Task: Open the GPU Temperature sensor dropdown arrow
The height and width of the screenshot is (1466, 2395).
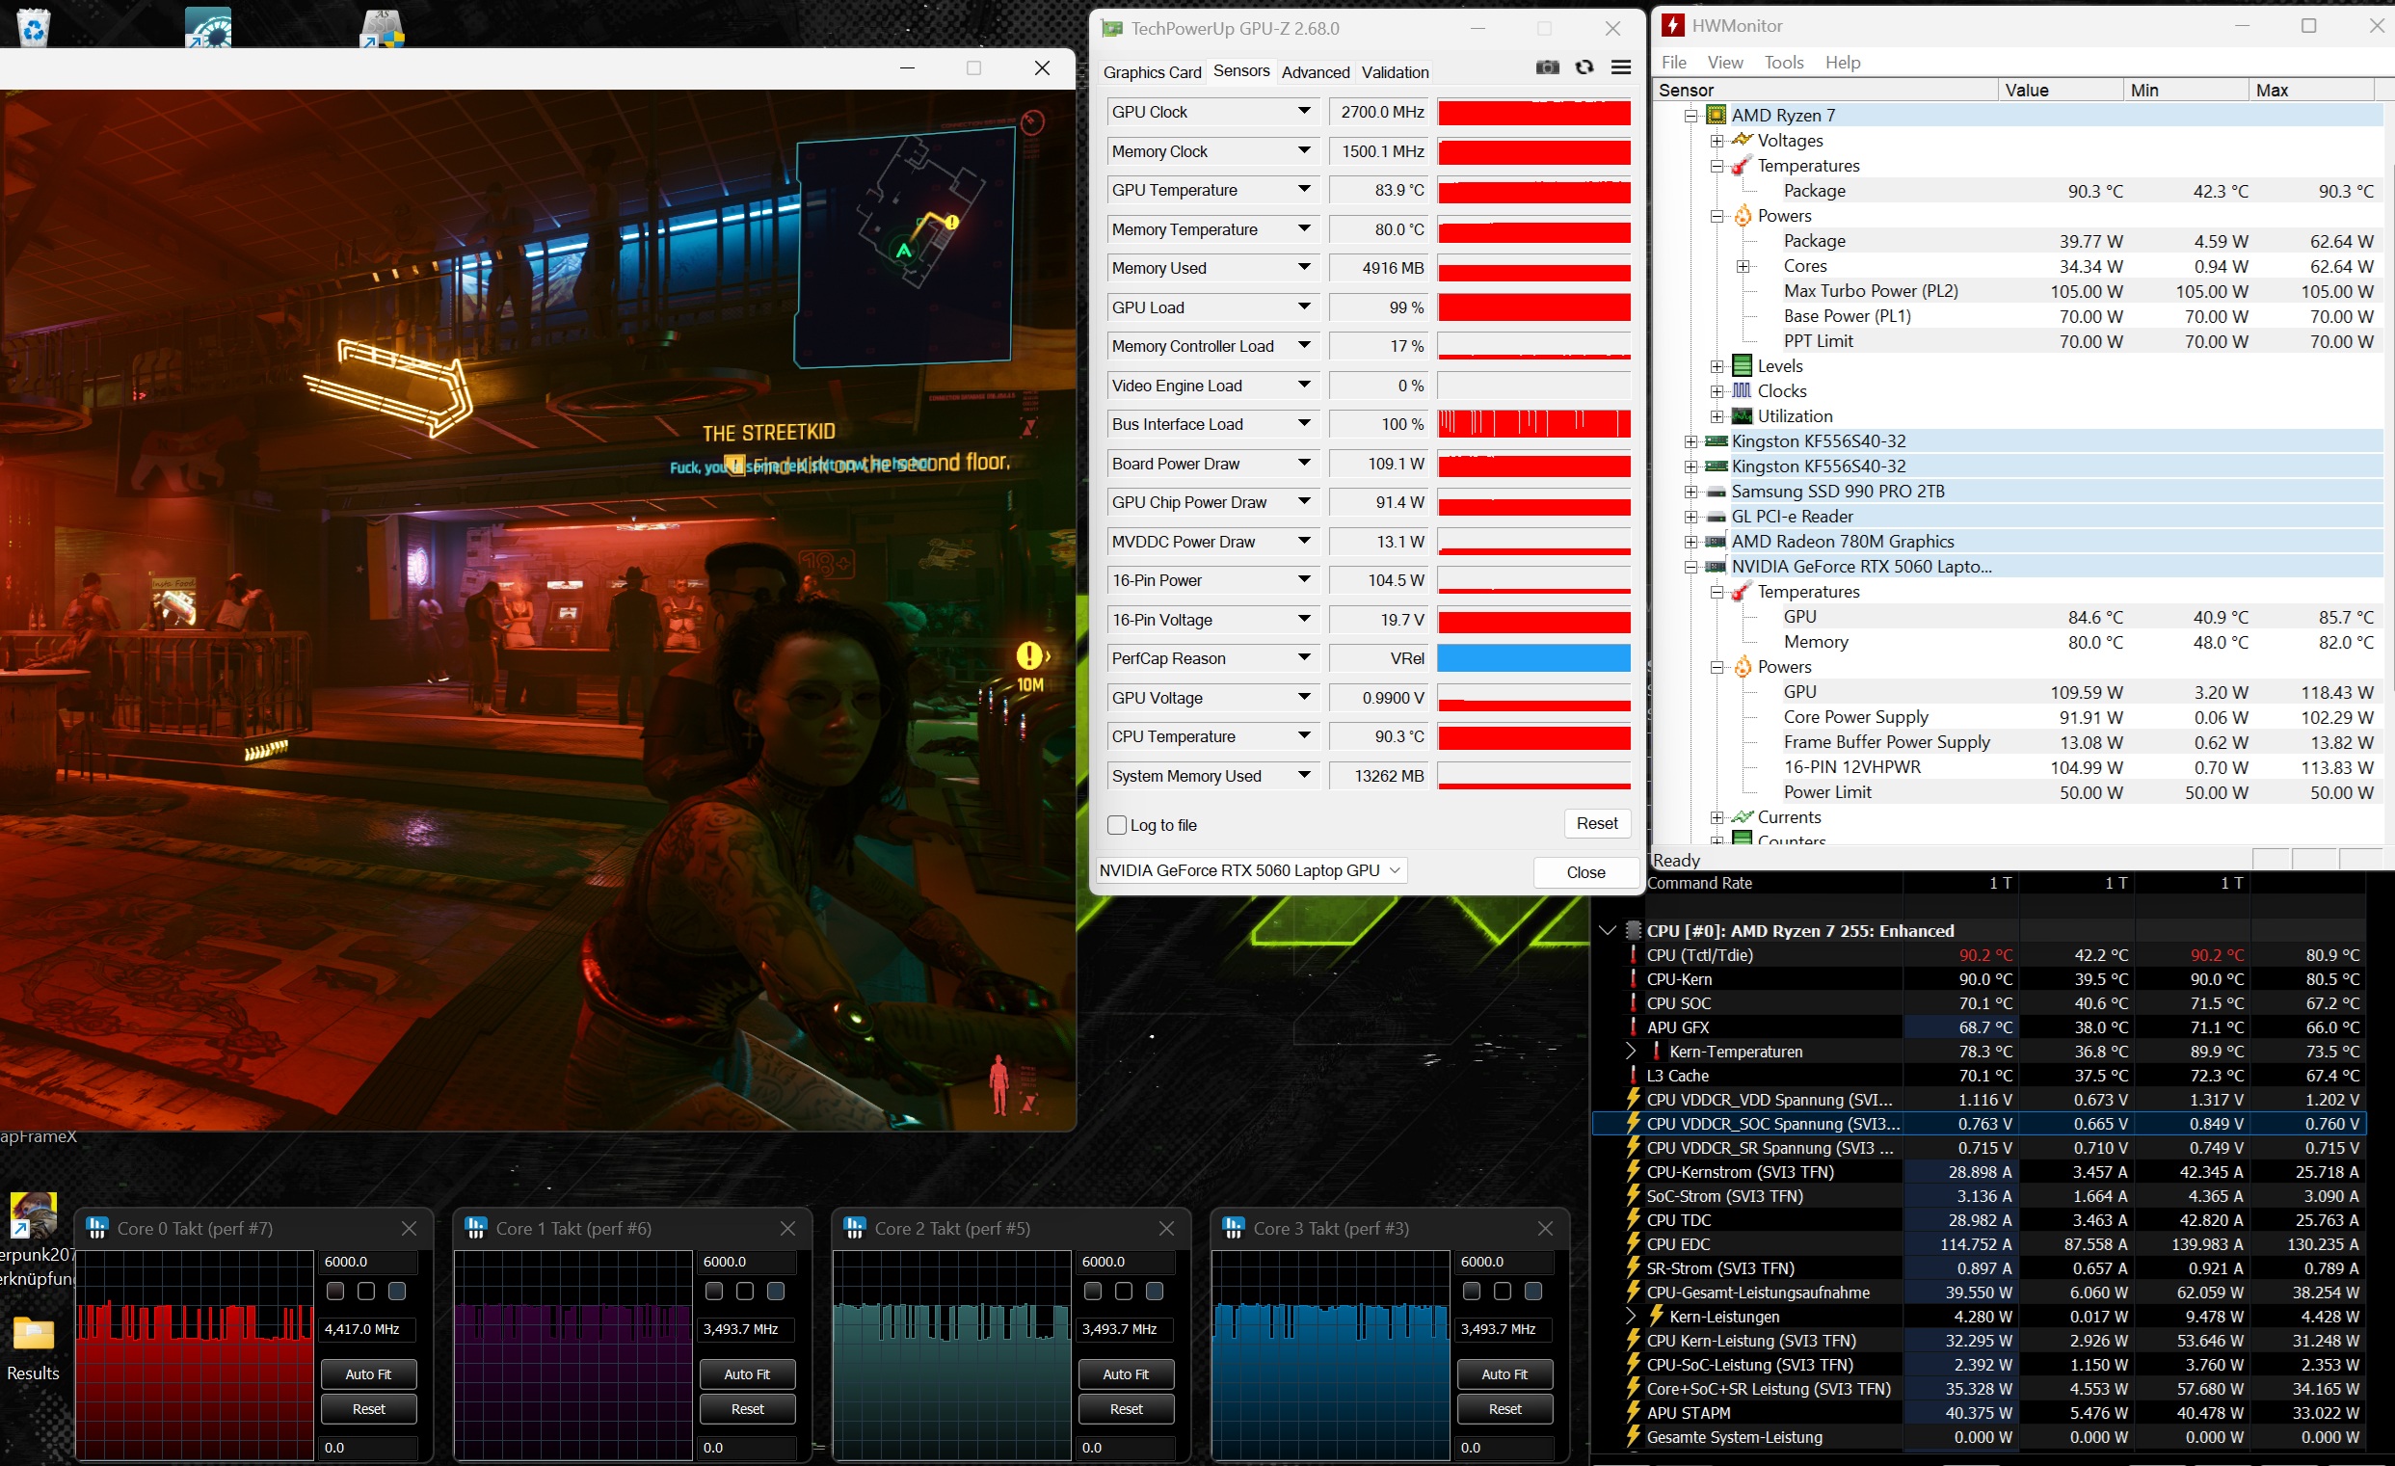Action: (x=1304, y=190)
